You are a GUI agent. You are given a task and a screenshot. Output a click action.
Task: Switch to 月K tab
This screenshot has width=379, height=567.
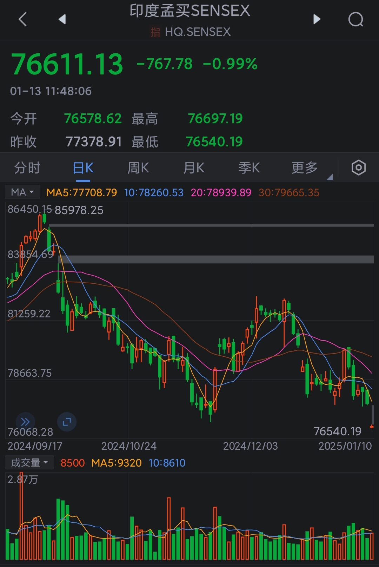click(194, 168)
